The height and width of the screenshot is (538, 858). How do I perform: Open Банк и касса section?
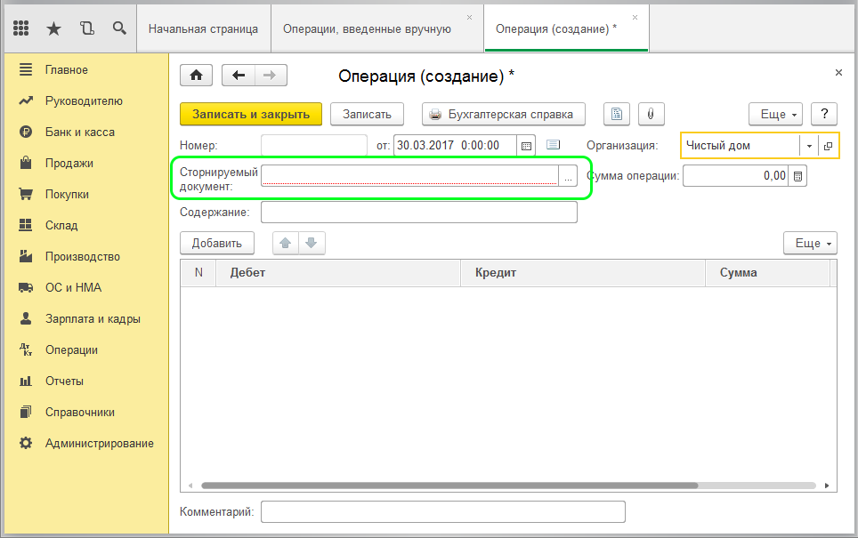(80, 132)
